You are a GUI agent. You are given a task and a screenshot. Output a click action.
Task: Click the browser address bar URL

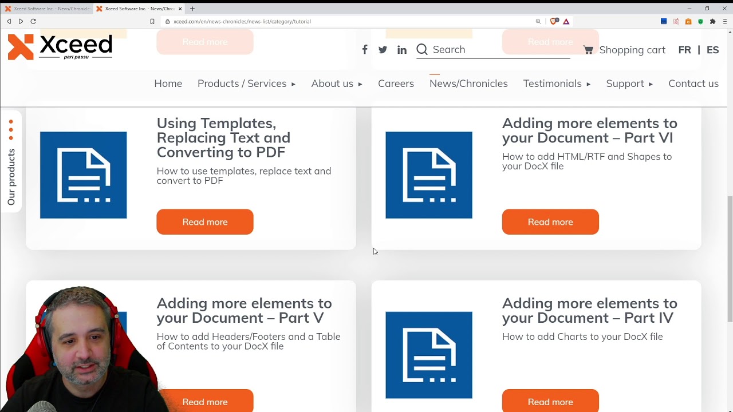coord(242,21)
